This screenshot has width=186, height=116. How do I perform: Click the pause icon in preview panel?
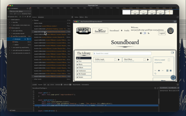tap(167, 71)
